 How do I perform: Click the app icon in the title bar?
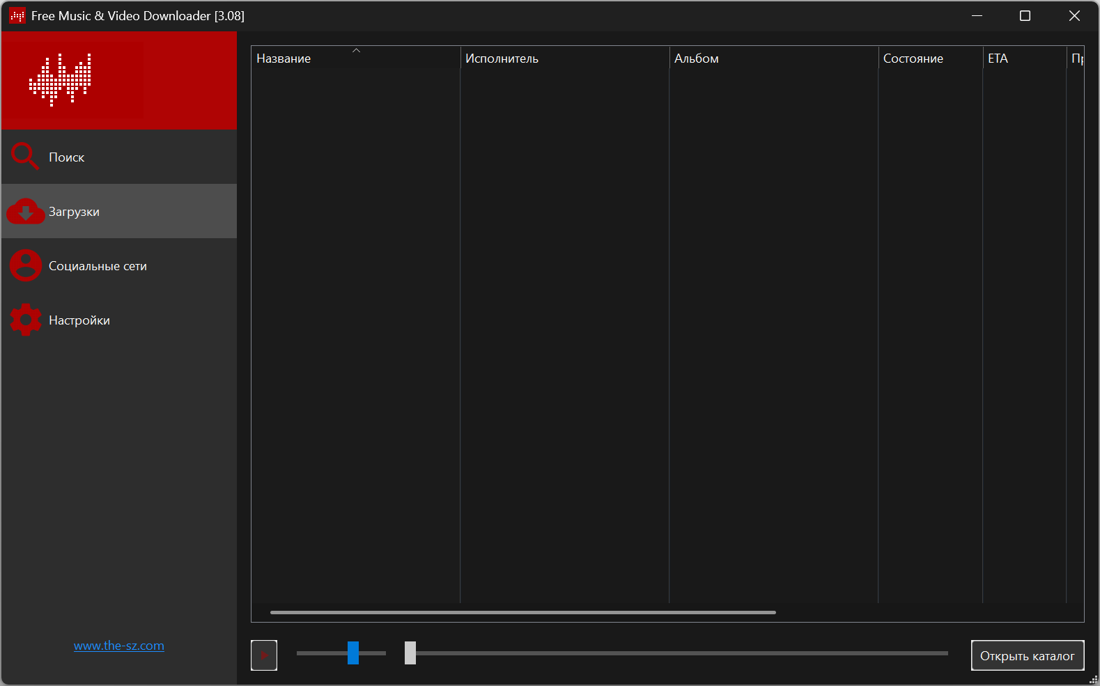17,16
